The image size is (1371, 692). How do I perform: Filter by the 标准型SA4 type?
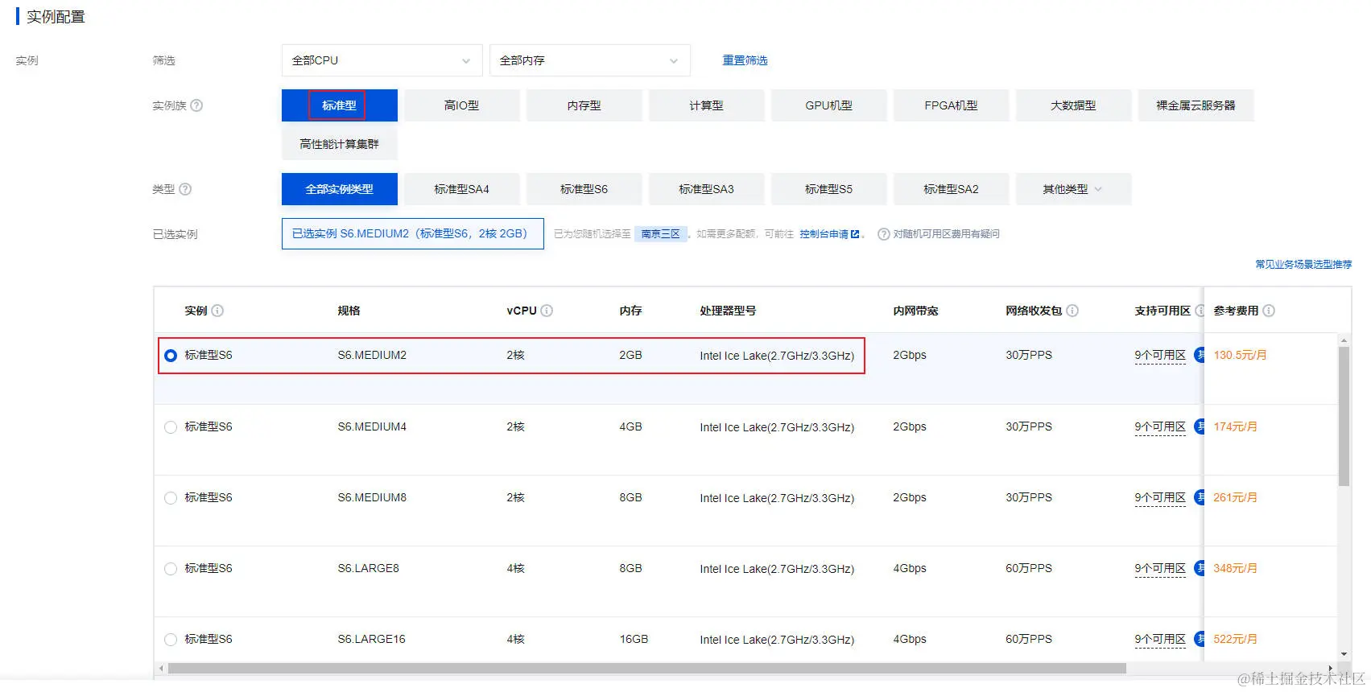462,189
